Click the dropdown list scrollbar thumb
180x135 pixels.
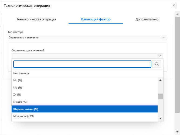pos(160,96)
